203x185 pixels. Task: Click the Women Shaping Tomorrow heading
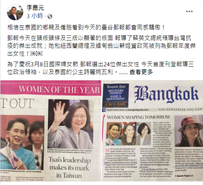(139, 117)
